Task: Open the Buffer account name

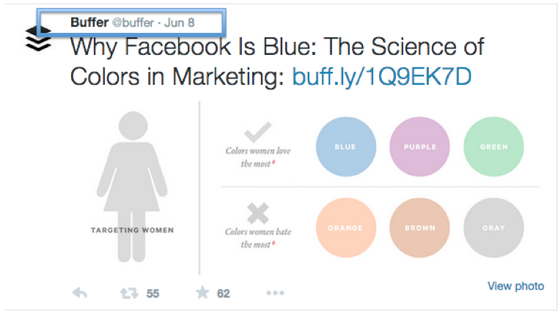Action: [x=89, y=23]
